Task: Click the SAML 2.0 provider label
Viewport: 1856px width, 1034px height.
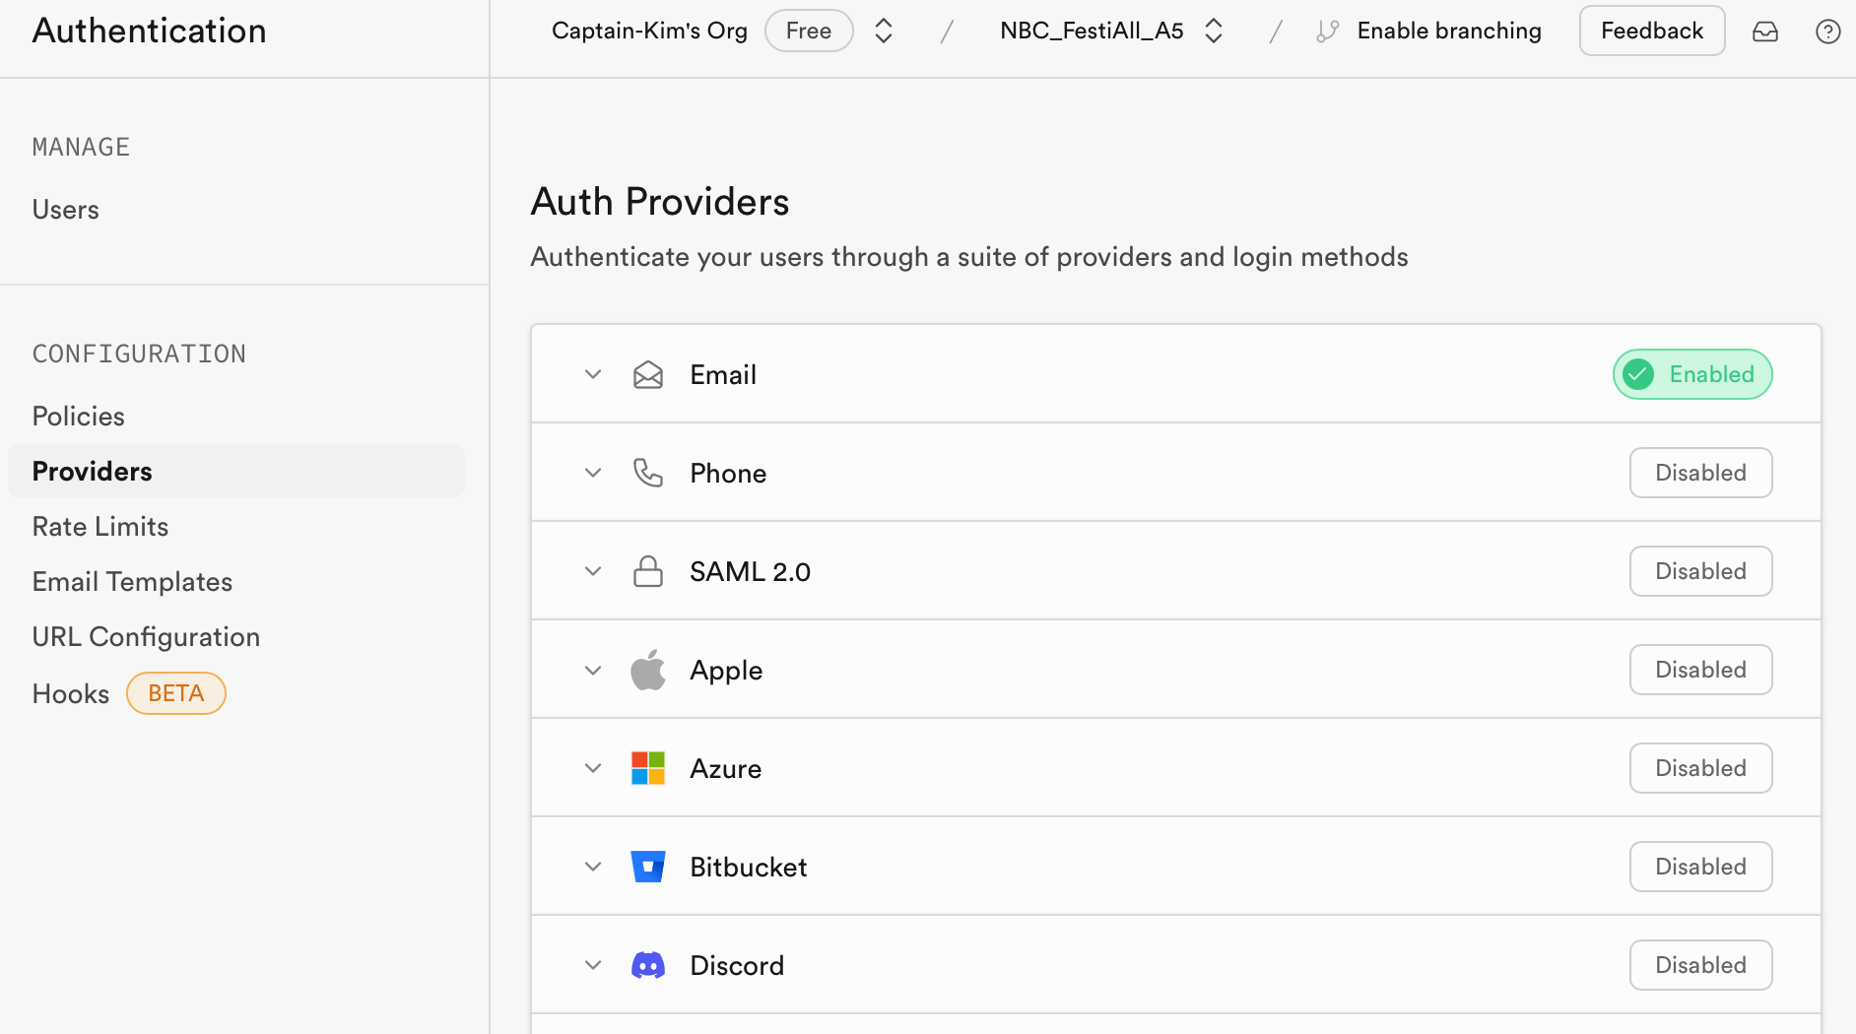Action: 750,572
